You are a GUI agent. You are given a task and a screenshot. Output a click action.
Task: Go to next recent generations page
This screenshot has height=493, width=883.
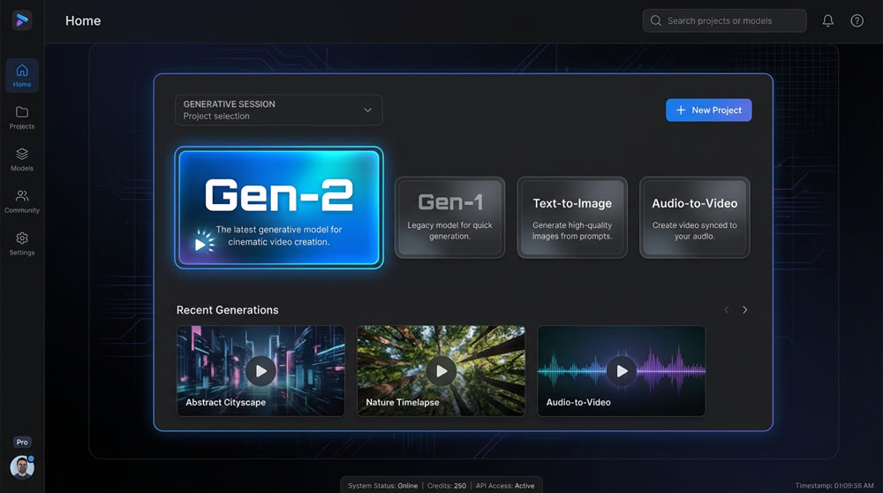[x=744, y=310]
